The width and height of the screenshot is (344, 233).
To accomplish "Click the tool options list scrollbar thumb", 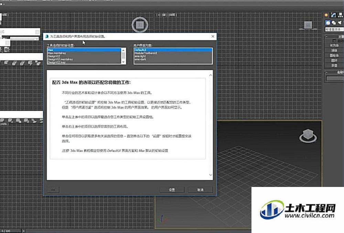I will point(123,55).
